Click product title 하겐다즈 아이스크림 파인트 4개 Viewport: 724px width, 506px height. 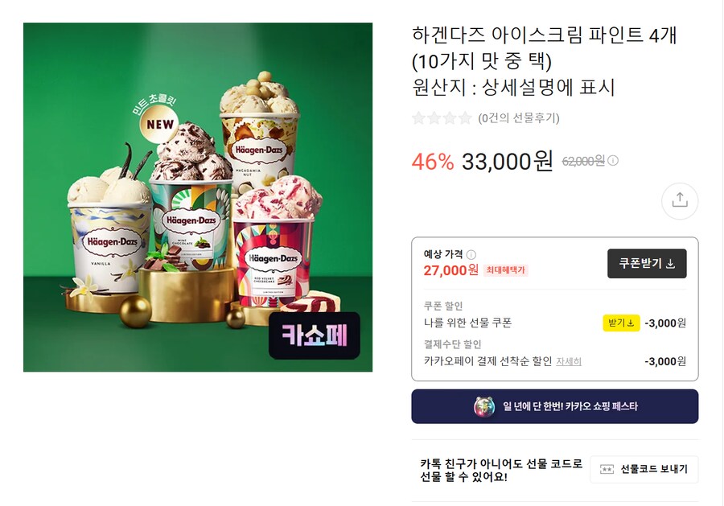[x=544, y=35]
